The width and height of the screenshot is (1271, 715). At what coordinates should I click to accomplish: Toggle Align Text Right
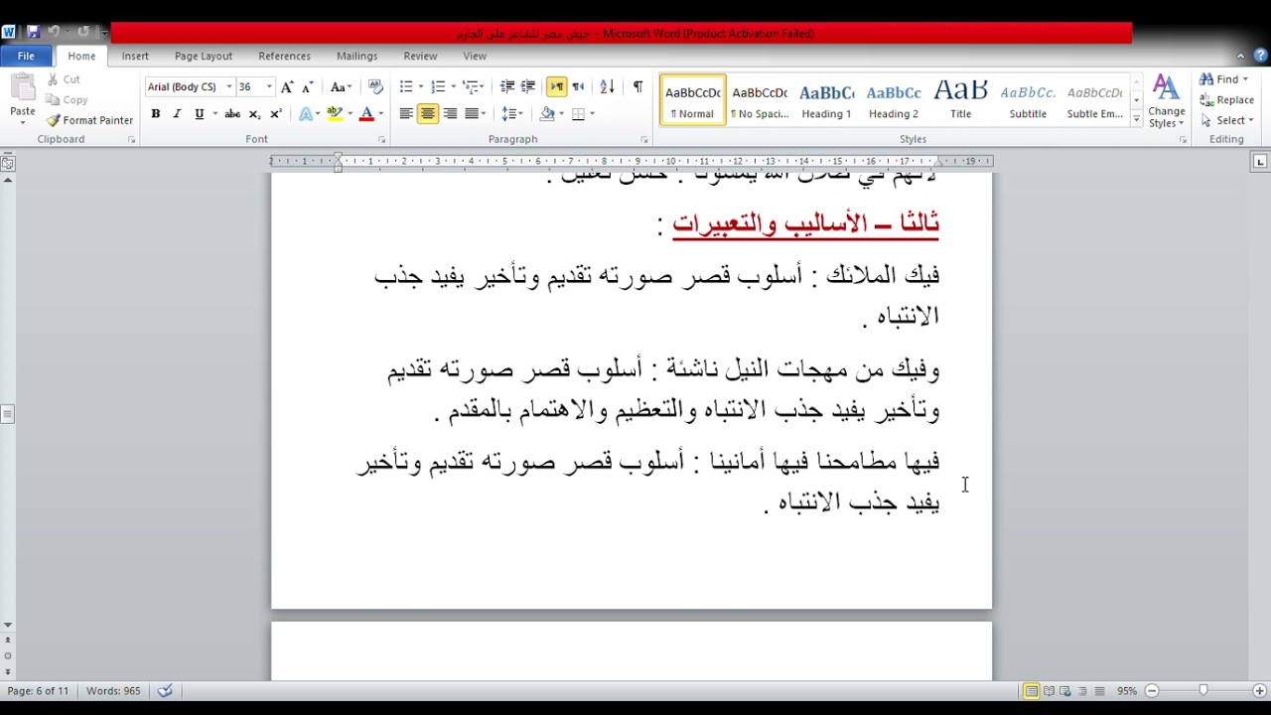450,114
